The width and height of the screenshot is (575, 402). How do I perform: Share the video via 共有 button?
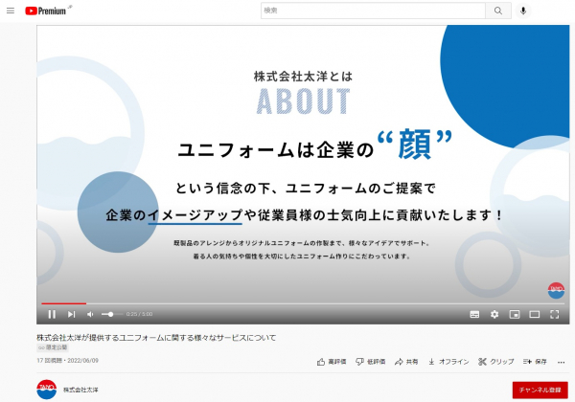coord(406,362)
